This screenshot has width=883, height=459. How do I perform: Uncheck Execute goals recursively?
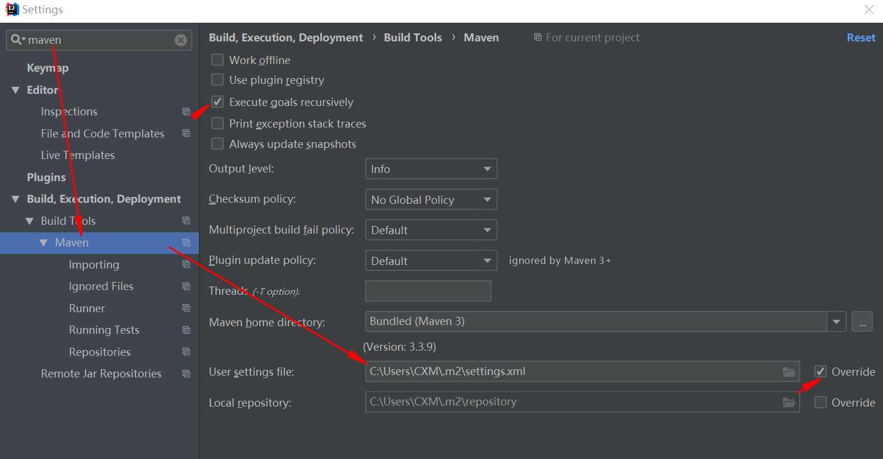tap(218, 102)
